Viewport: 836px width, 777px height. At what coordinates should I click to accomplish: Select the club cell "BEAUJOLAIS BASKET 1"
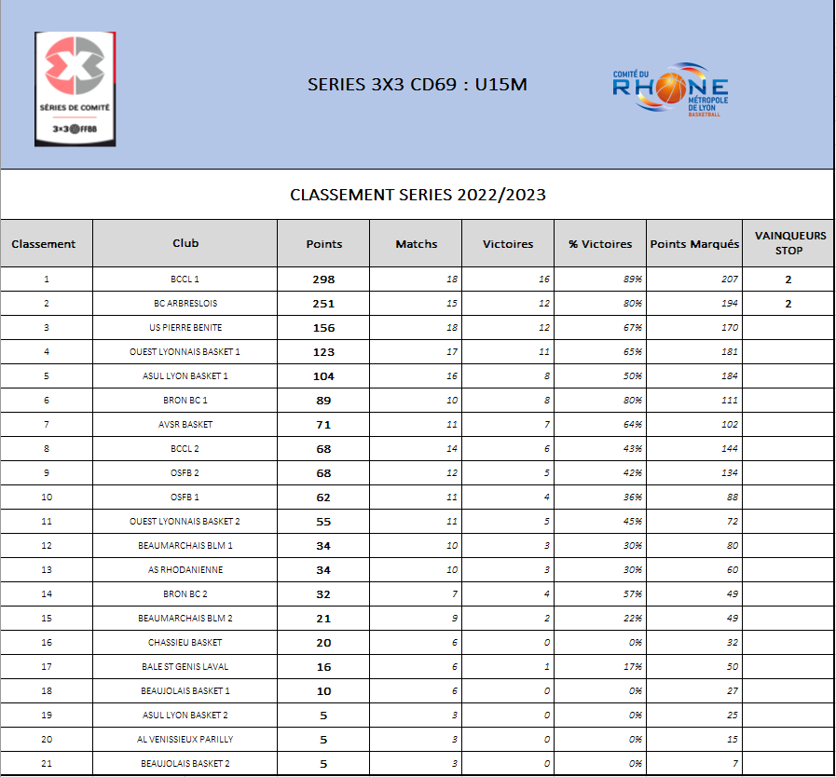[x=185, y=691]
